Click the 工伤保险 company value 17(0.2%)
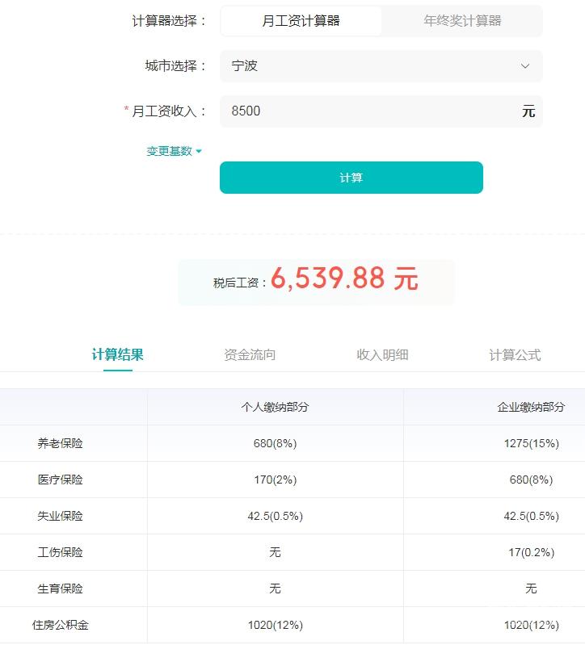The height and width of the screenshot is (645, 585). tap(531, 552)
